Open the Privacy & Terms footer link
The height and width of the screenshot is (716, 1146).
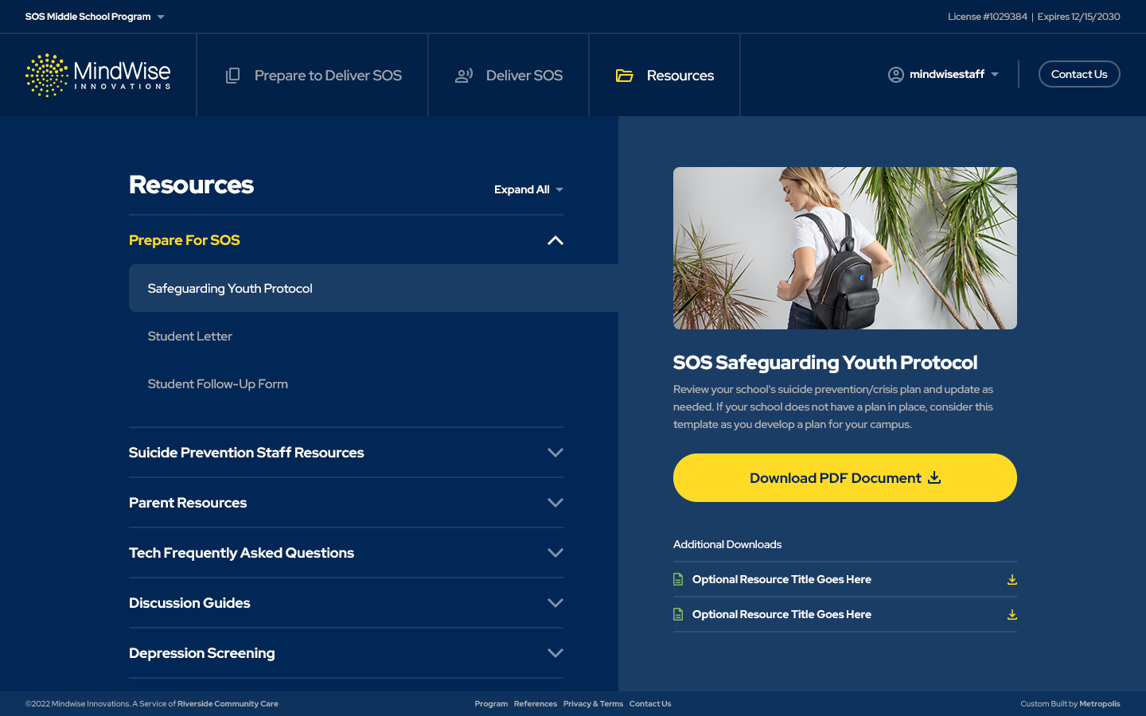pyautogui.click(x=593, y=704)
